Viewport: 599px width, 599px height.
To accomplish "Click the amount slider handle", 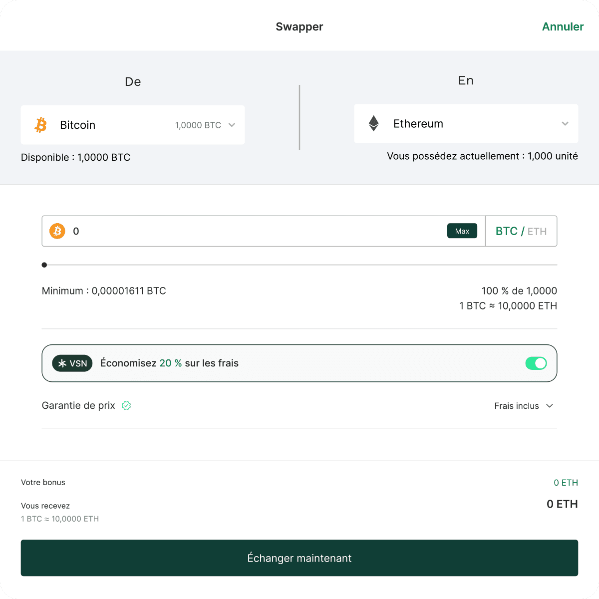I will tap(44, 265).
